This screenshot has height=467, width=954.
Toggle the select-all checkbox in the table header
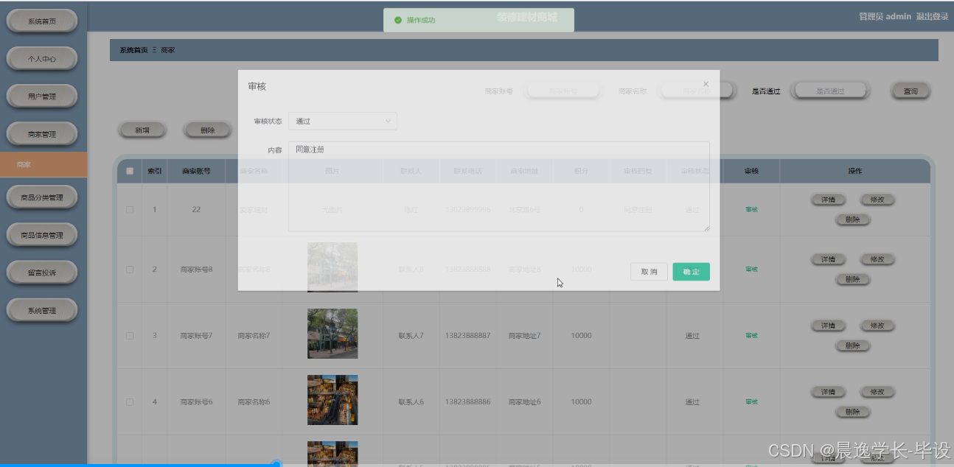click(x=130, y=171)
